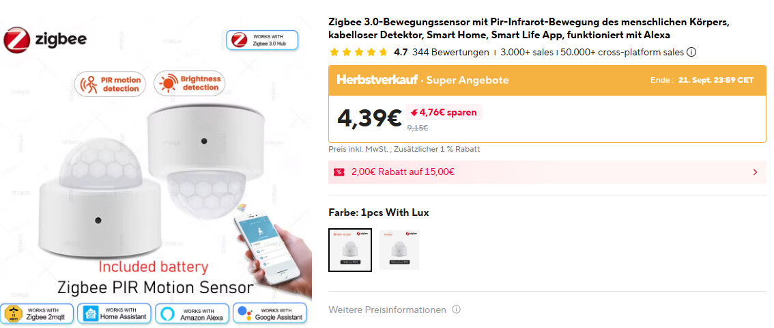Expand the 2,00€ Rabatt offer chevron

pyautogui.click(x=756, y=172)
